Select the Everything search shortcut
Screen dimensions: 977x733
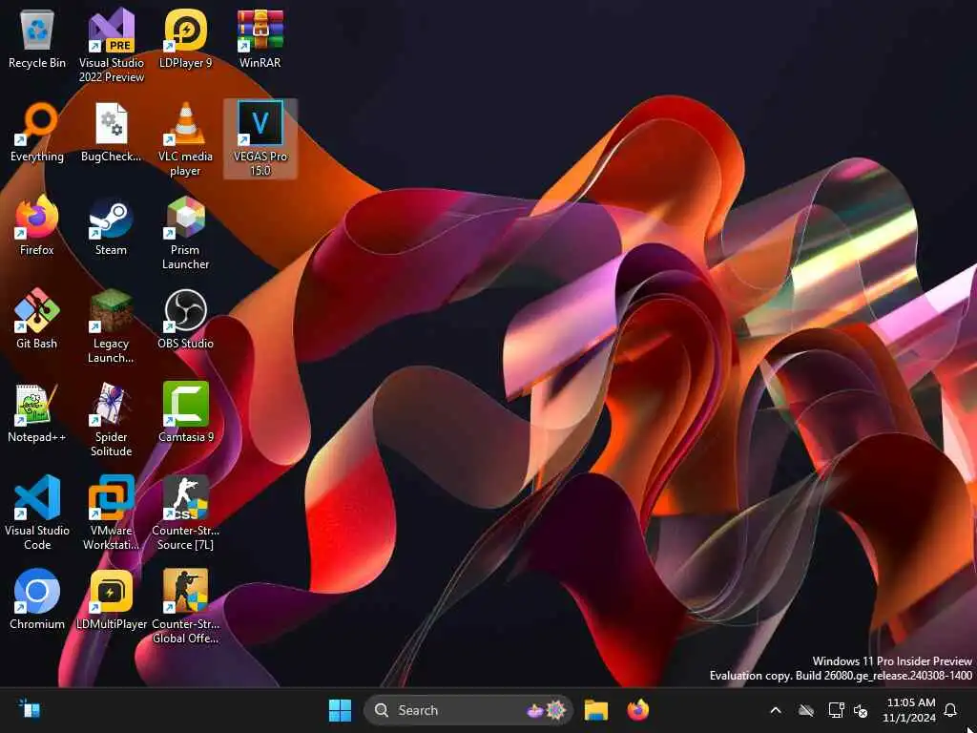click(37, 134)
